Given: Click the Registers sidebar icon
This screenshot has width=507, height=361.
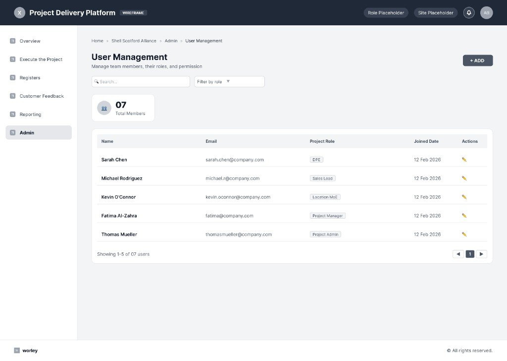Looking at the screenshot, I should coord(12,78).
